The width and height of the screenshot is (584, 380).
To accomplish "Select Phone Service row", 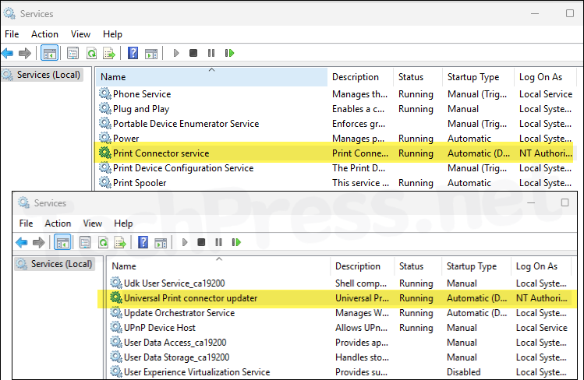I will (x=335, y=94).
